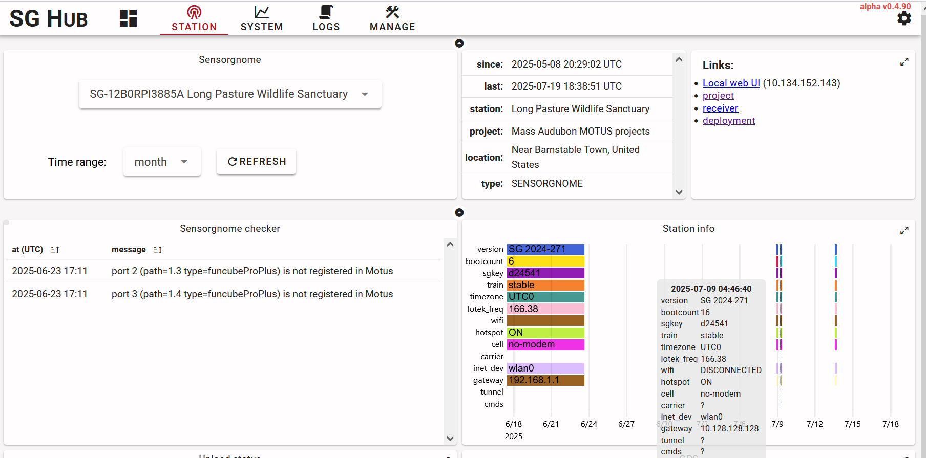
Task: Open settings gear icon
Action: tap(904, 19)
